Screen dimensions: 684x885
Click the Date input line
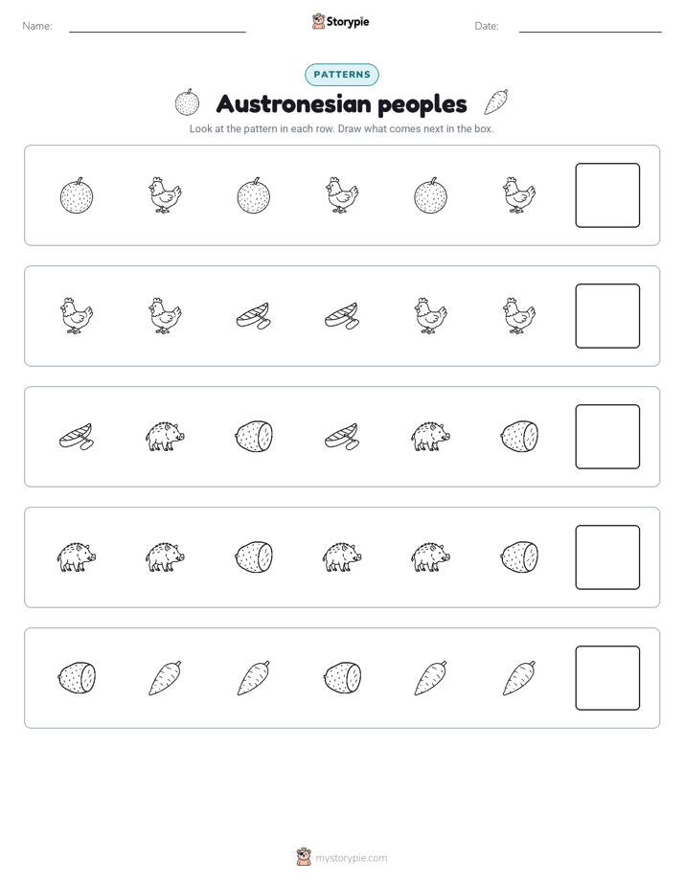click(590, 32)
